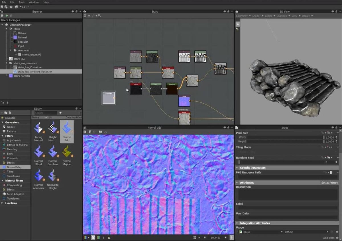Collapse the Stairs graph tree node
Image resolution: width=342 pixels, height=241 pixels.
tap(7, 29)
